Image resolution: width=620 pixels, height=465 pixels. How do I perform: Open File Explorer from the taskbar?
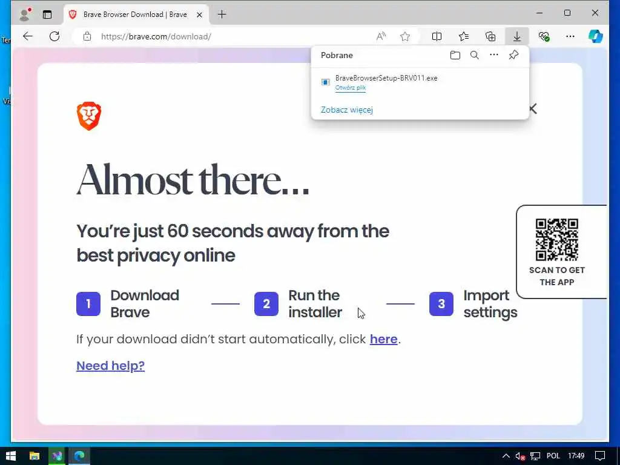[35, 456]
